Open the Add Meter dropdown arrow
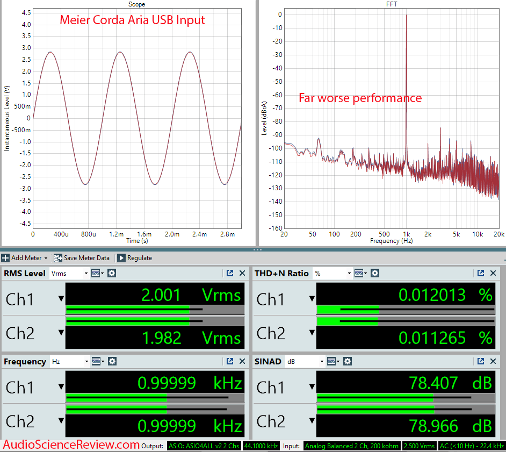This screenshot has width=506, height=452. [46, 259]
